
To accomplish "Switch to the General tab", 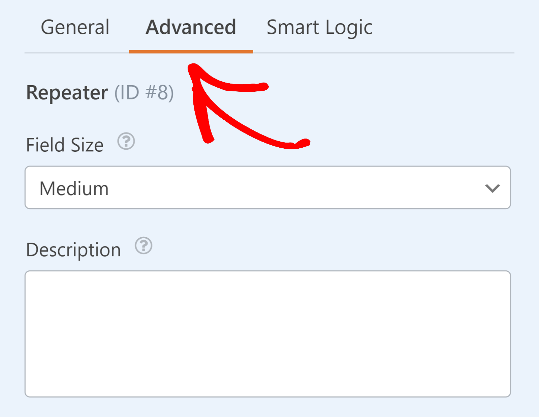I will (75, 27).
